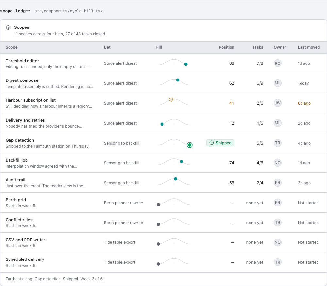Click the RO owner avatar for Threshold editor

pyautogui.click(x=277, y=63)
